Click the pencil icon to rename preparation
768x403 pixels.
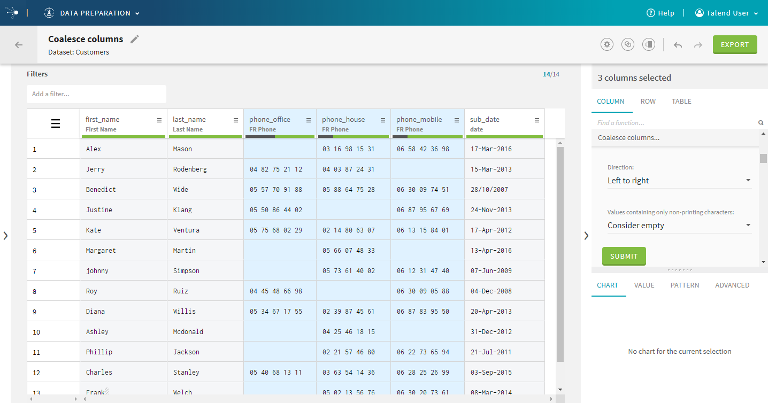(x=135, y=39)
